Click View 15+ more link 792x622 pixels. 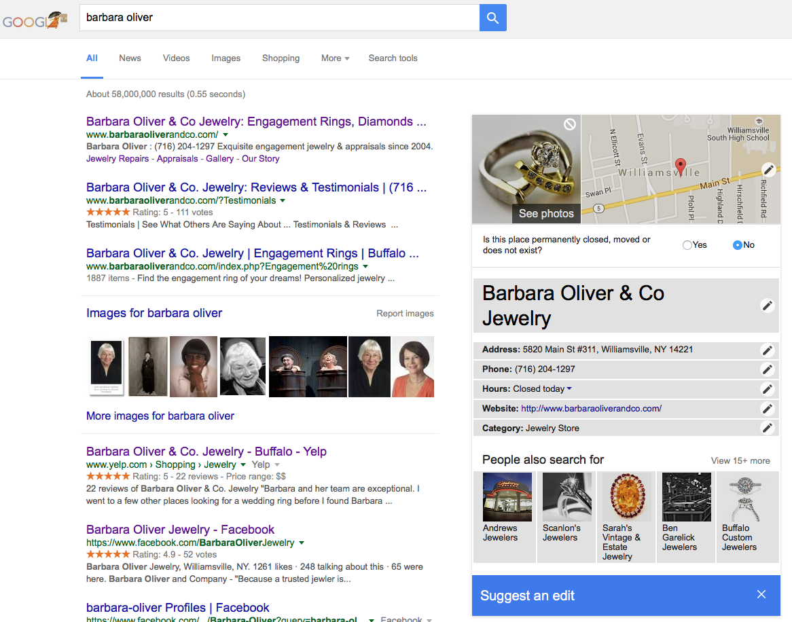740,460
